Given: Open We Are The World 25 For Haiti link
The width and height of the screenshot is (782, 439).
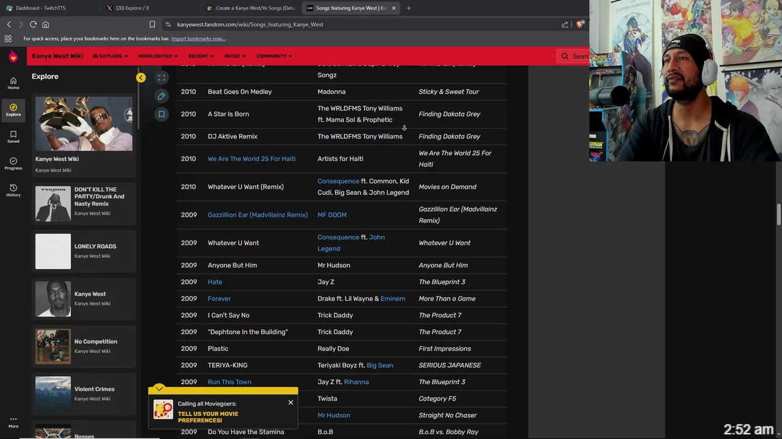Looking at the screenshot, I should click(x=252, y=159).
